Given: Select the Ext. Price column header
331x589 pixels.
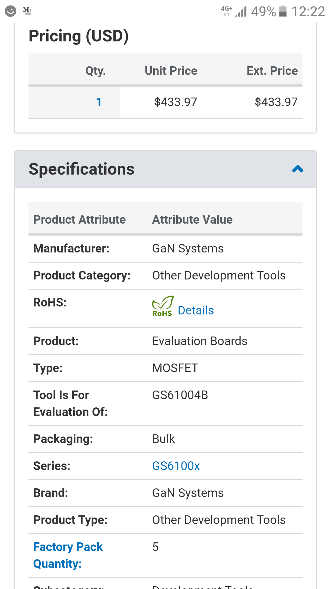Looking at the screenshot, I should point(272,71).
